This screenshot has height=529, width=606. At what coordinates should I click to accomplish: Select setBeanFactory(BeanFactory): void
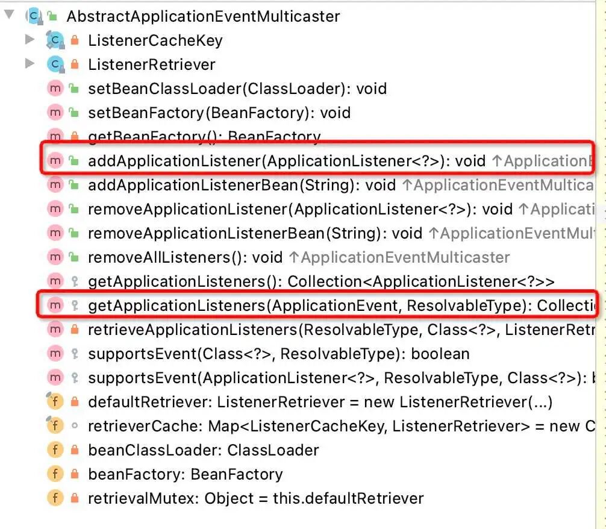pyautogui.click(x=219, y=113)
